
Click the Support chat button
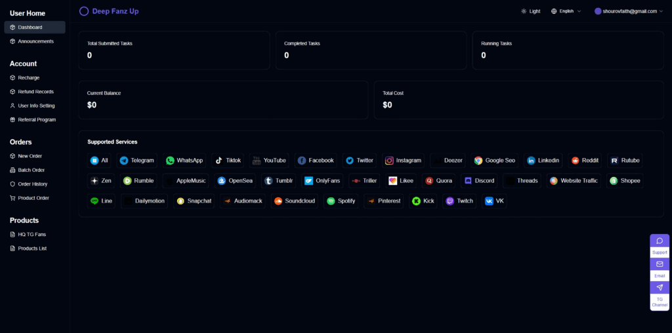(660, 245)
